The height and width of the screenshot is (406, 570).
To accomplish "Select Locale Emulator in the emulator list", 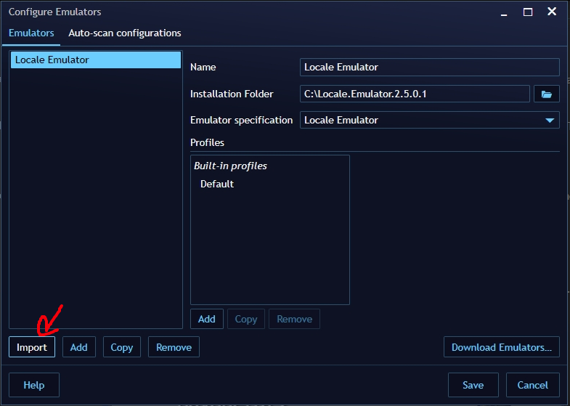I will click(x=95, y=60).
